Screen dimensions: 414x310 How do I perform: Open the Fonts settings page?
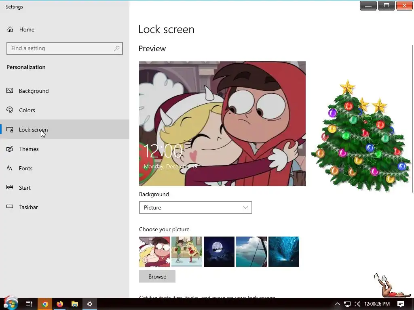pos(65,168)
